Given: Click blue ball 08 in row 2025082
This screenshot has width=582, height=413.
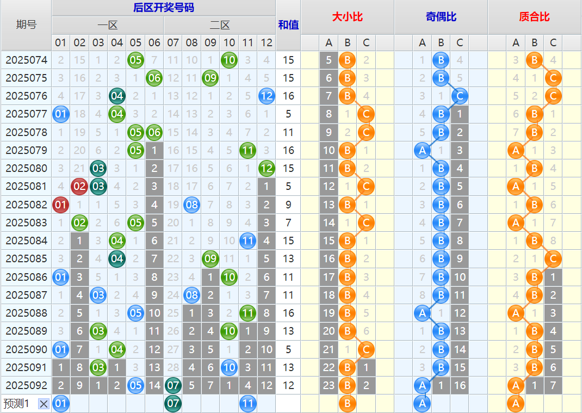Looking at the screenshot, I should tap(191, 204).
